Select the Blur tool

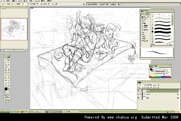click(6, 75)
